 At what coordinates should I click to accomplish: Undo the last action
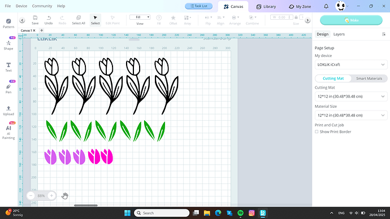point(49,20)
